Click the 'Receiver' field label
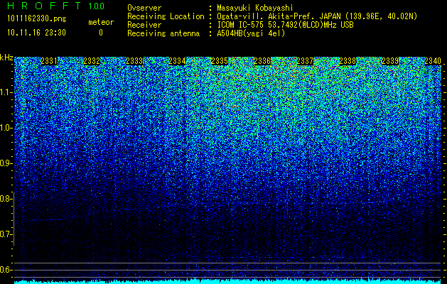 144,25
